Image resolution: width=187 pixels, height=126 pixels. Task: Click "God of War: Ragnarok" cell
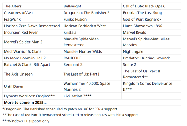click(x=141, y=19)
